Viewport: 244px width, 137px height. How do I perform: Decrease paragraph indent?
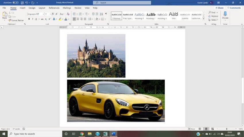(x=93, y=14)
